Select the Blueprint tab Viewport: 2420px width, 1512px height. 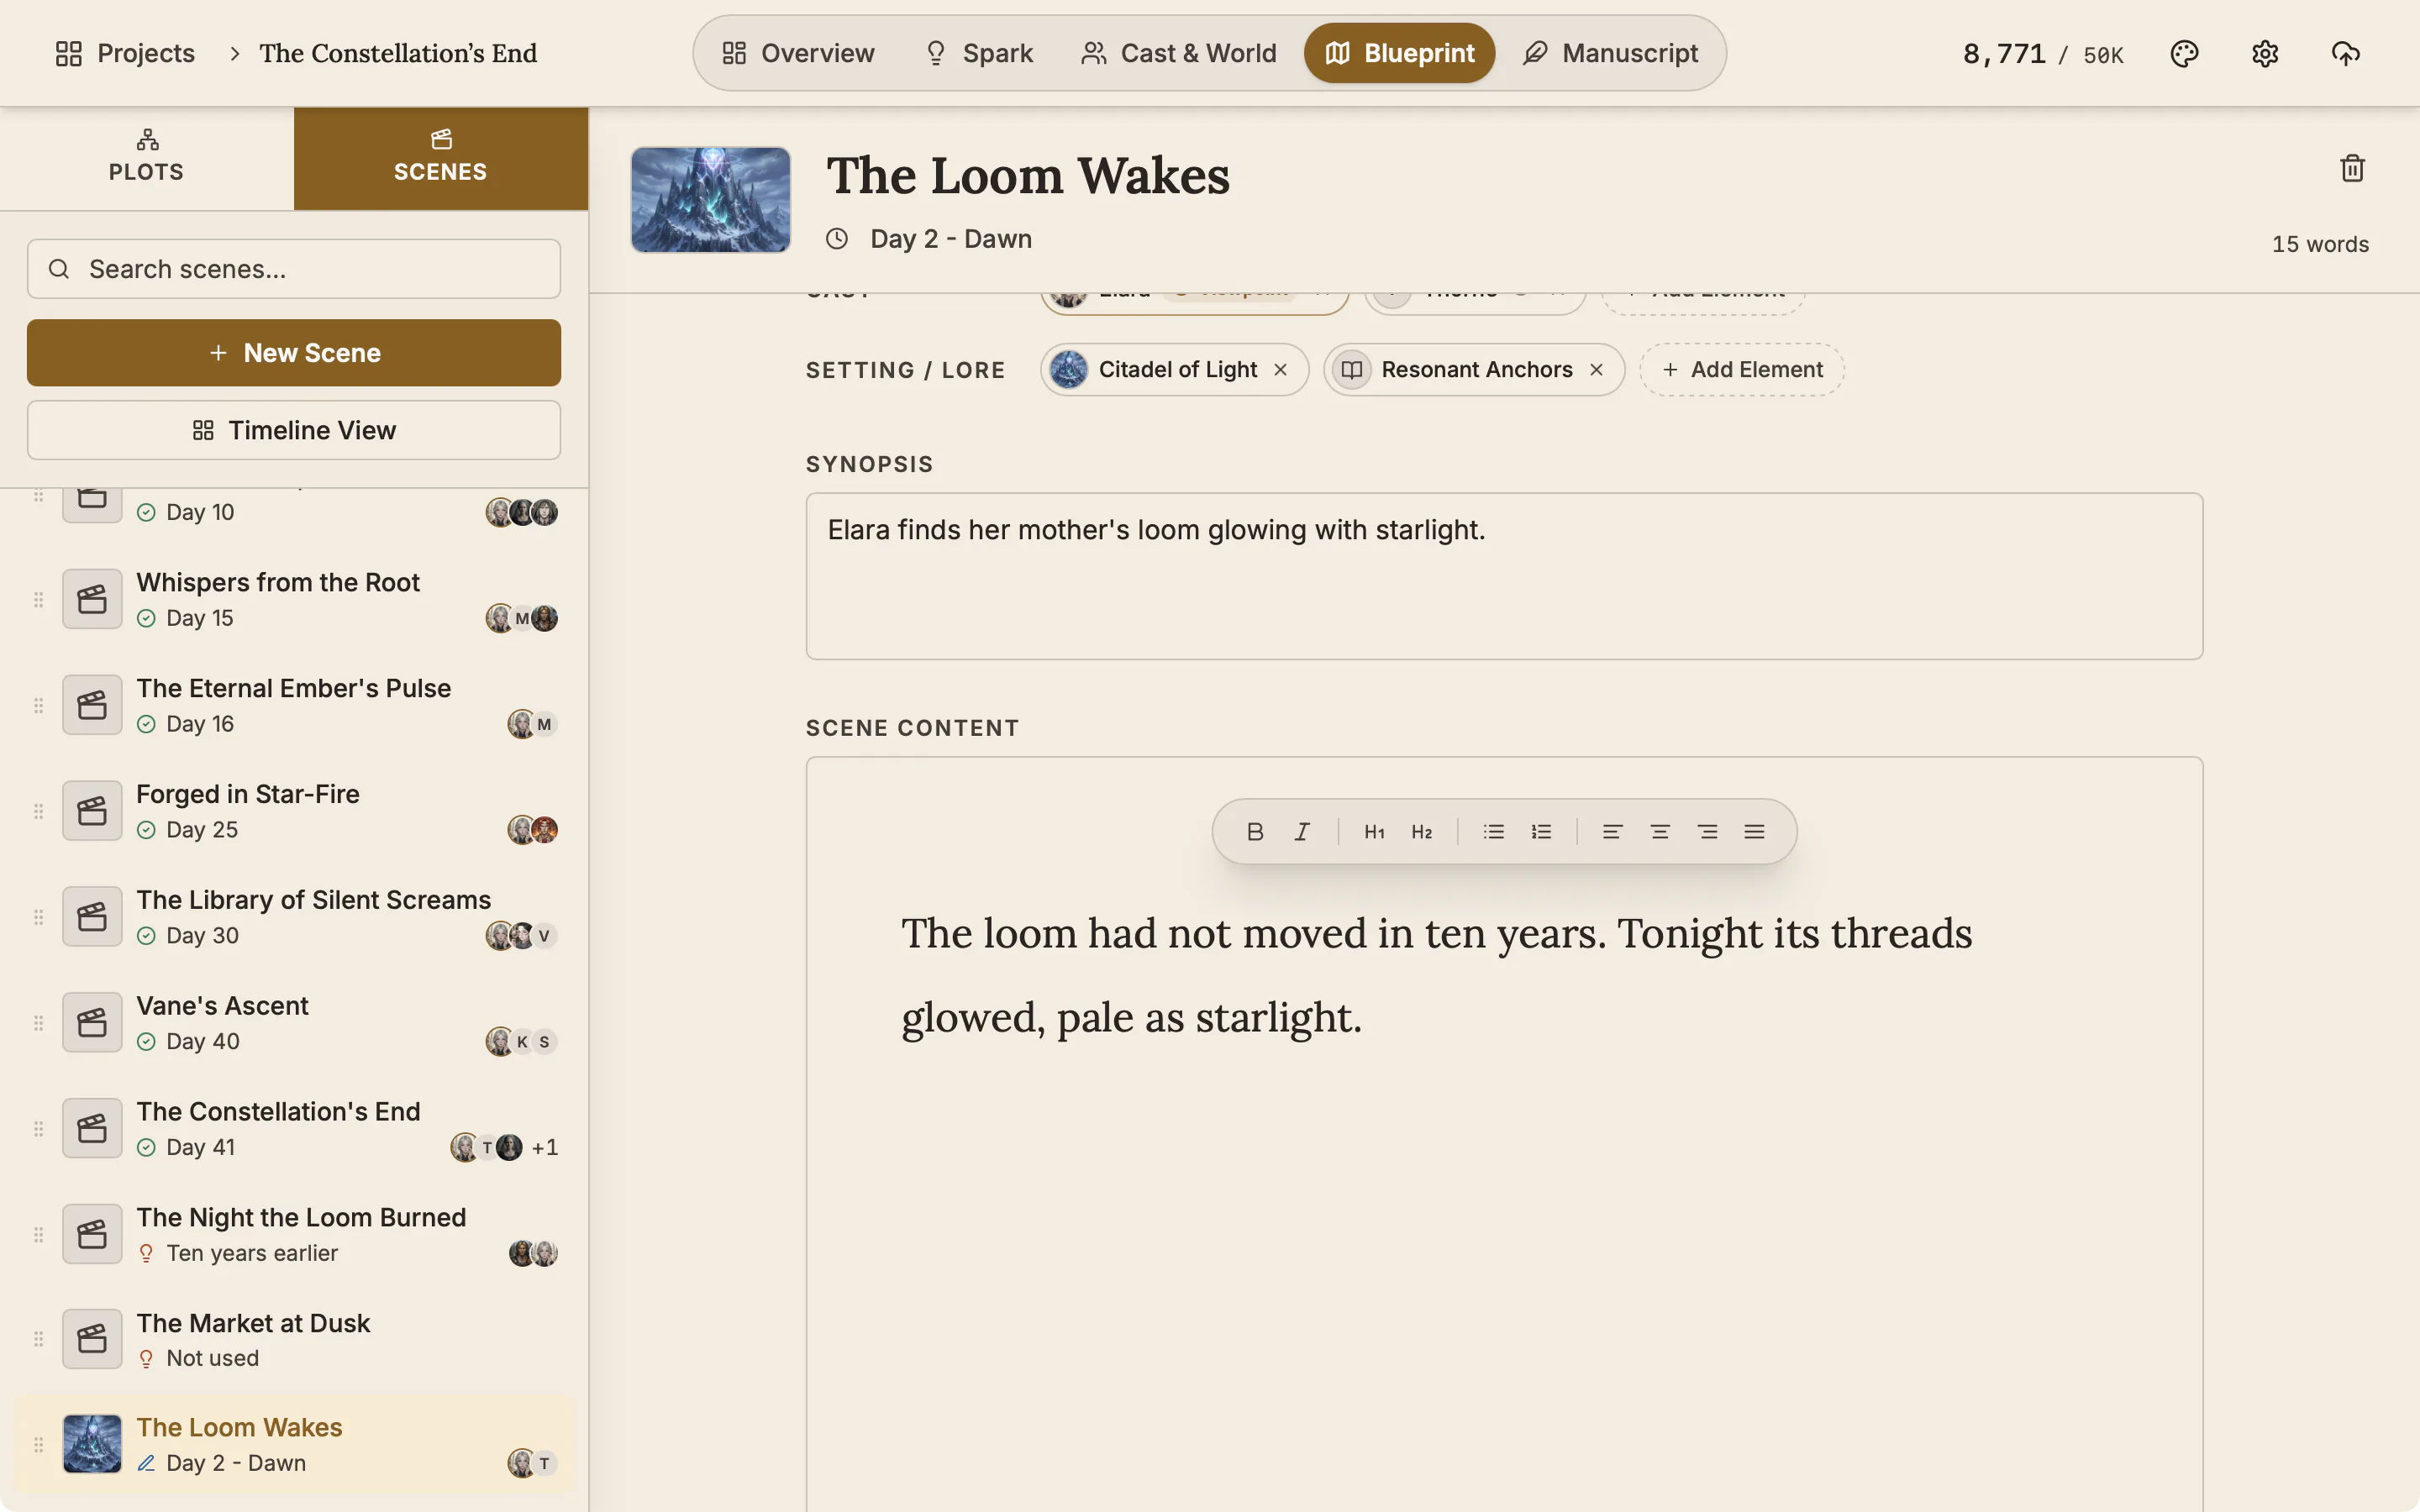1399,53
